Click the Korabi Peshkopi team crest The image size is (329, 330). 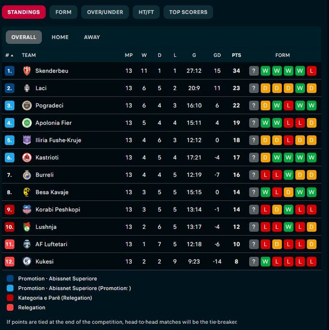(27, 210)
